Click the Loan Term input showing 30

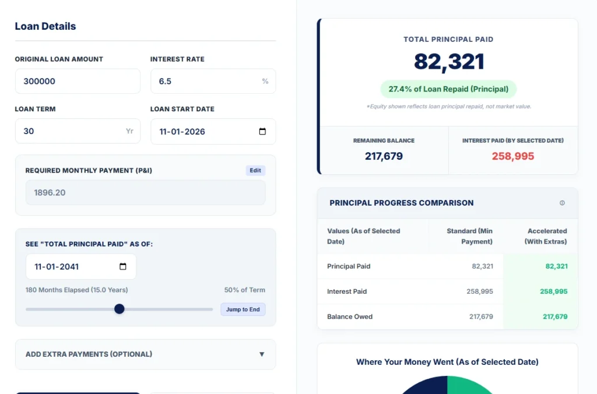(78, 131)
